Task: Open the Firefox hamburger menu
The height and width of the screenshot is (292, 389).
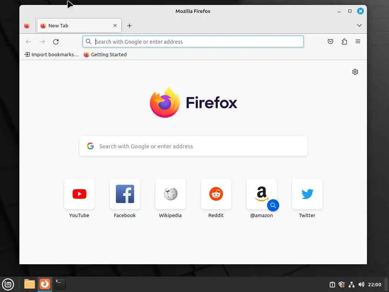Action: pyautogui.click(x=358, y=41)
